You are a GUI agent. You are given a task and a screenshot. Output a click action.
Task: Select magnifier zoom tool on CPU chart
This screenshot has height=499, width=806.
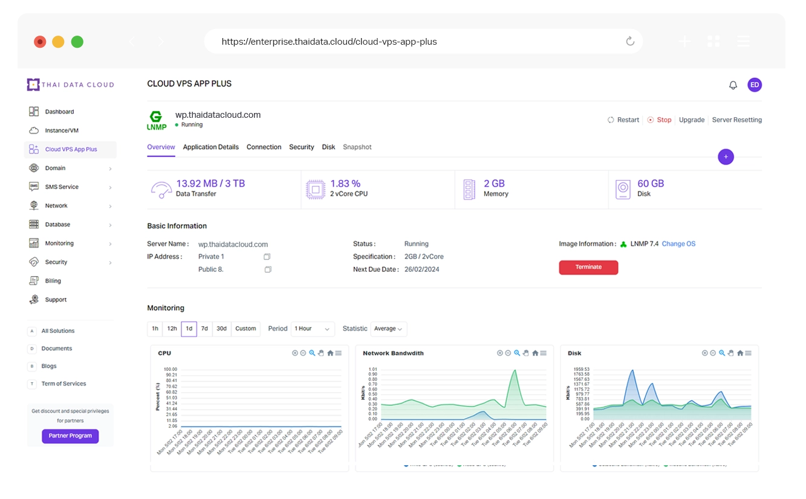coord(312,353)
